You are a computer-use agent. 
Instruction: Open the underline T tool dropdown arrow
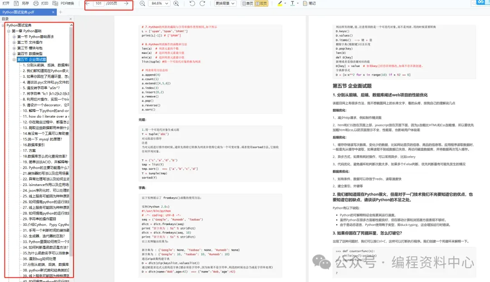(x=298, y=4)
